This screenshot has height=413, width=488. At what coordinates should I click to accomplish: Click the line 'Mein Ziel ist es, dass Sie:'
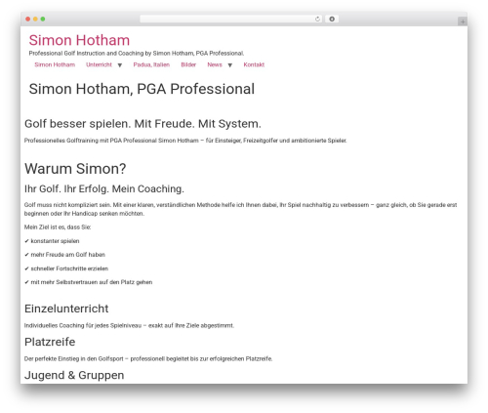pos(58,227)
